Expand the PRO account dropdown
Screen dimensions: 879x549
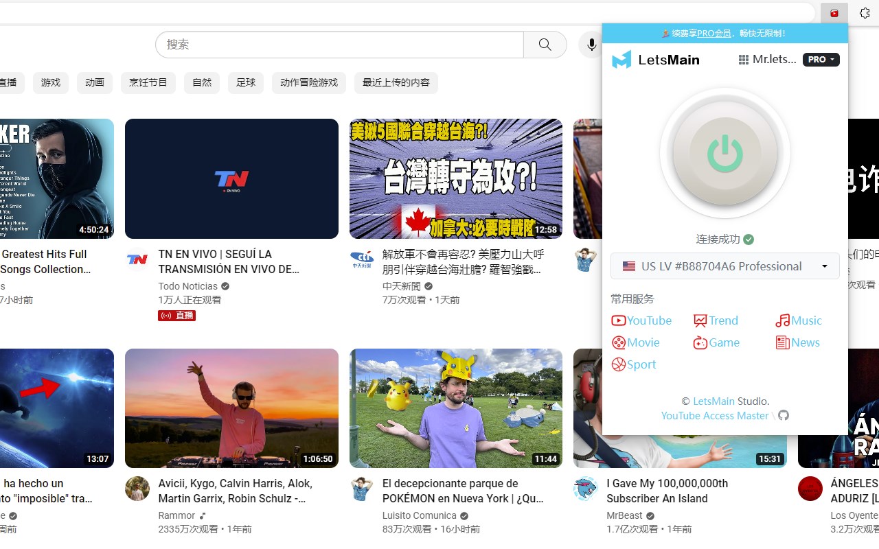click(x=821, y=60)
